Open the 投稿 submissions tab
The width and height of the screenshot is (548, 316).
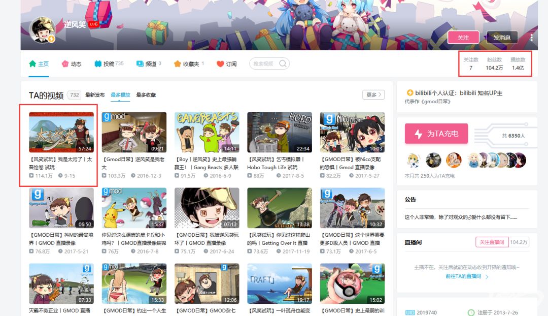109,64
